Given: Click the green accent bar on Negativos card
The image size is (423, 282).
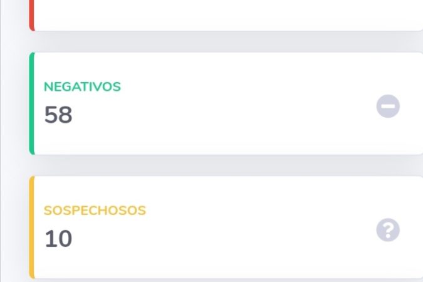Looking at the screenshot, I should click(x=31, y=103).
